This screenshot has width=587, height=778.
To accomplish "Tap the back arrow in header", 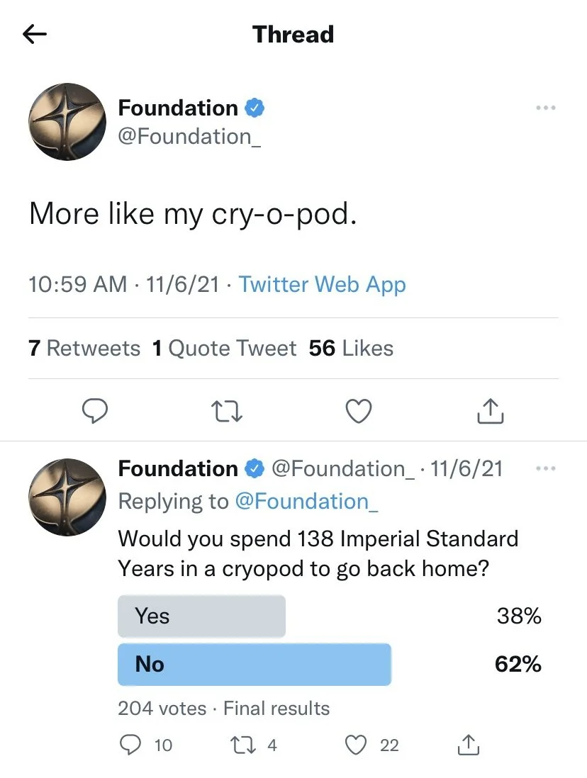I will (34, 34).
